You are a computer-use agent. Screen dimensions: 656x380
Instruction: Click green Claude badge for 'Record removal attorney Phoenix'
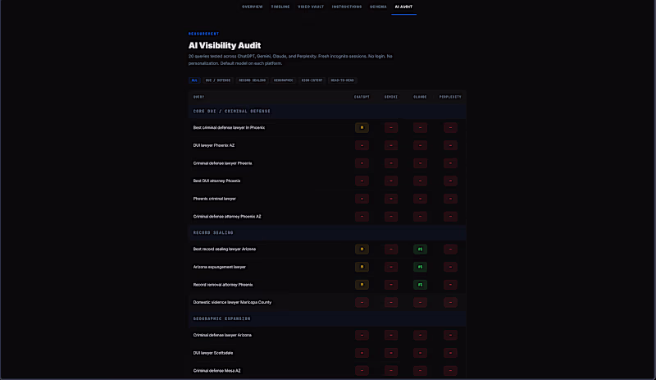[420, 285]
